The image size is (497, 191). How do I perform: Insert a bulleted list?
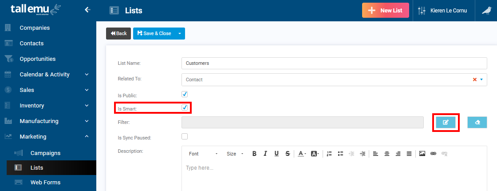pyautogui.click(x=341, y=154)
